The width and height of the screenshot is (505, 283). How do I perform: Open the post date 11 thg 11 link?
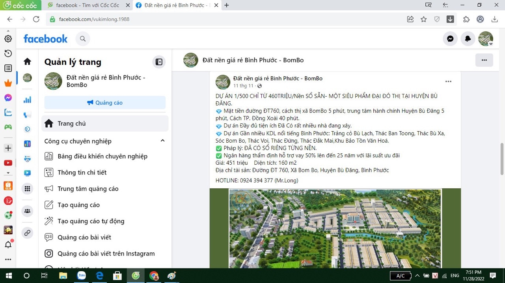coord(243,86)
